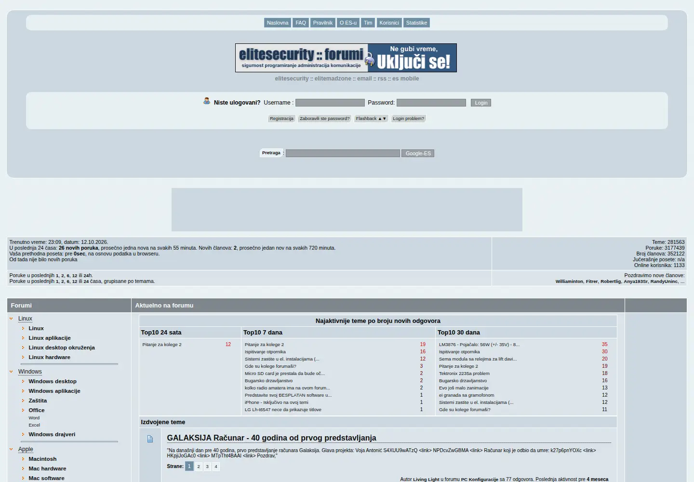Image resolution: width=694 pixels, height=482 pixels.
Task: Open the PC Konfiguracije forum link
Action: coord(480,480)
